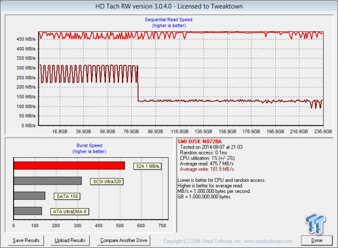Click the 'GB = 1,000,000,000 bytes' note
The image size is (338, 248).
pos(204,197)
